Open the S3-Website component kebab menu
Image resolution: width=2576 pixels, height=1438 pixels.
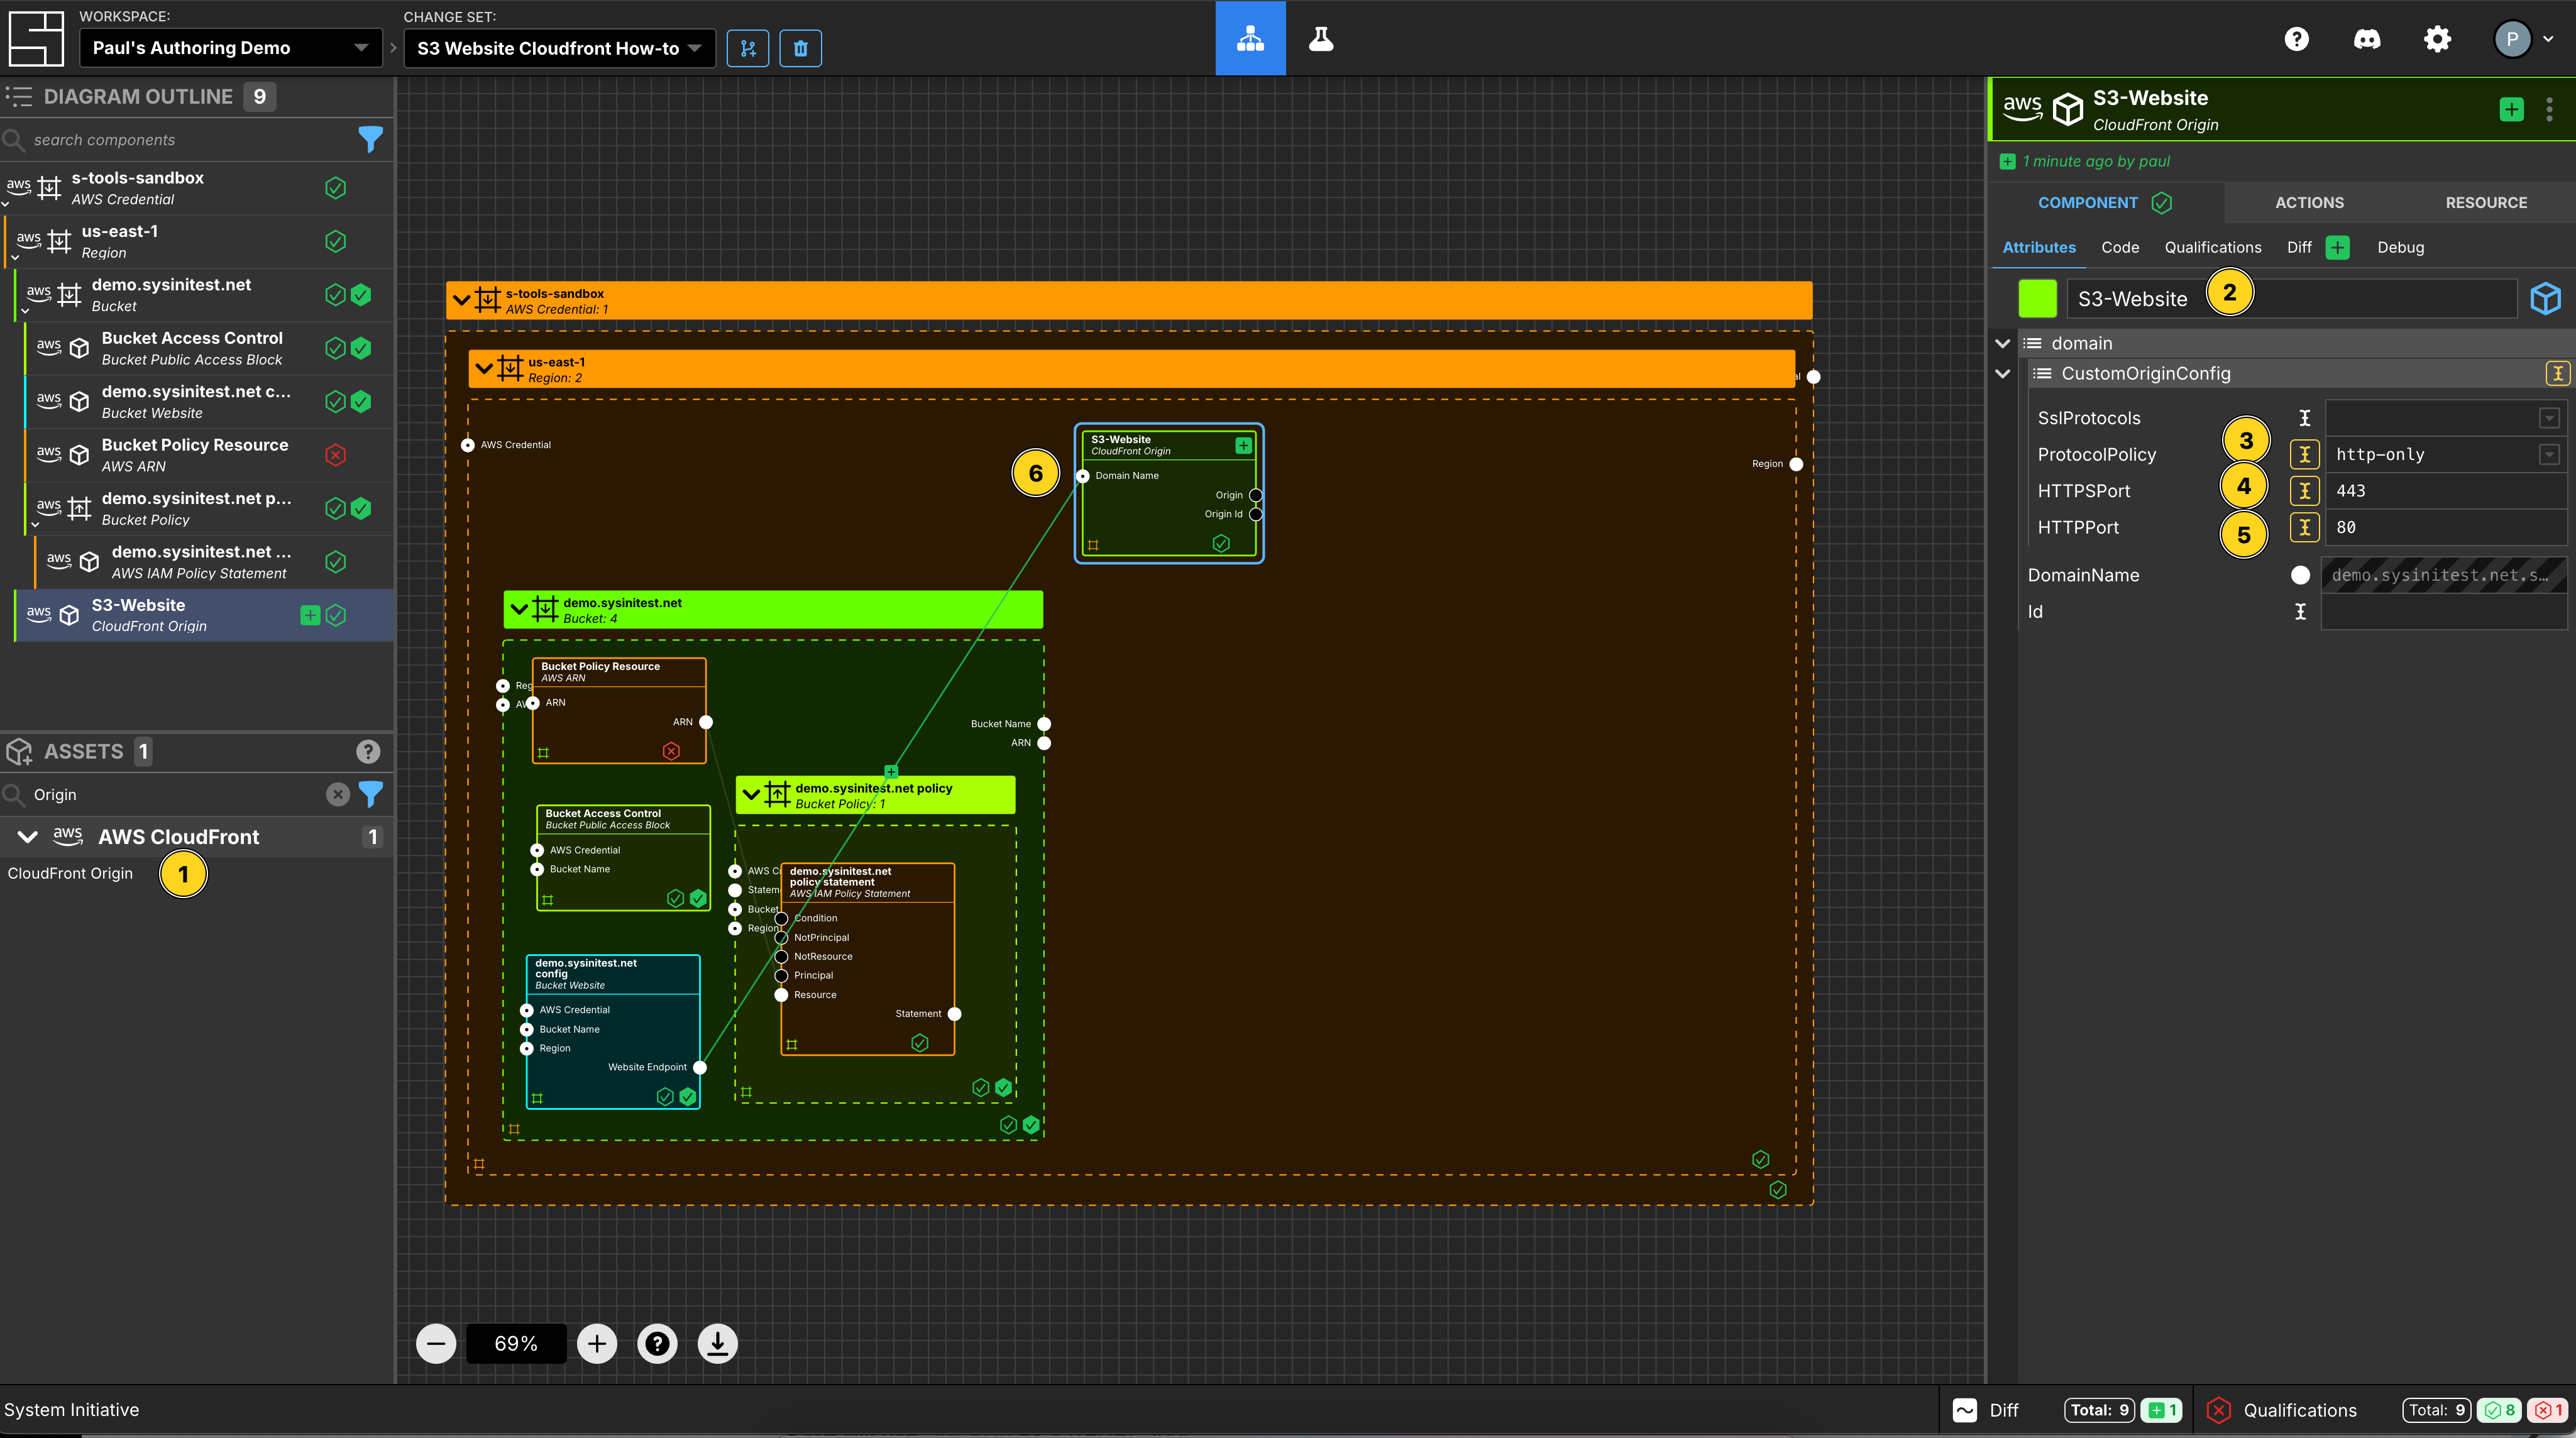(2549, 109)
